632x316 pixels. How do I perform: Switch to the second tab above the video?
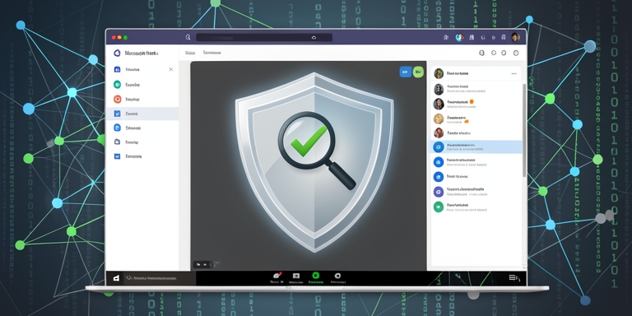(212, 53)
